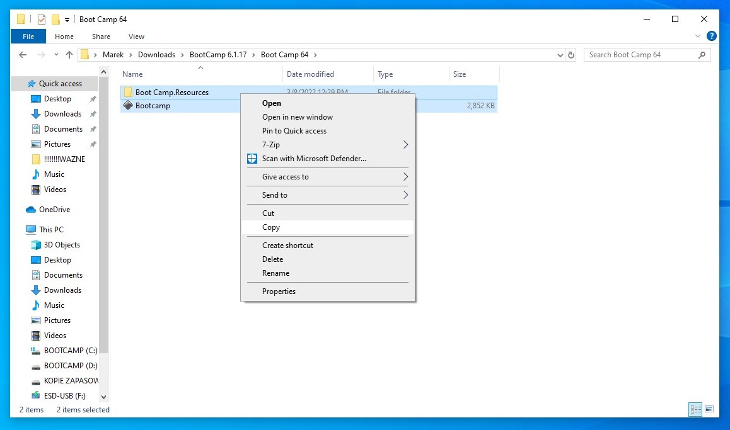The width and height of the screenshot is (730, 430).
Task: Click the navigation pane scroll down arrow
Action: click(x=104, y=397)
